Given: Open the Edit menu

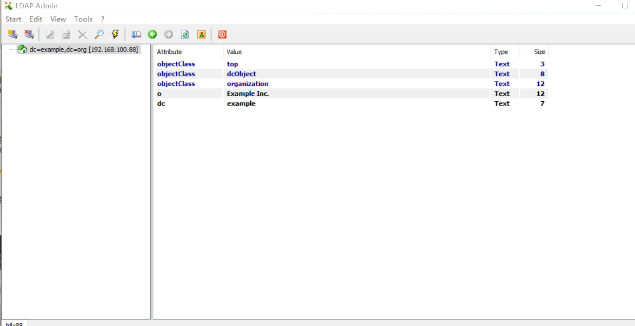Looking at the screenshot, I should pos(36,19).
